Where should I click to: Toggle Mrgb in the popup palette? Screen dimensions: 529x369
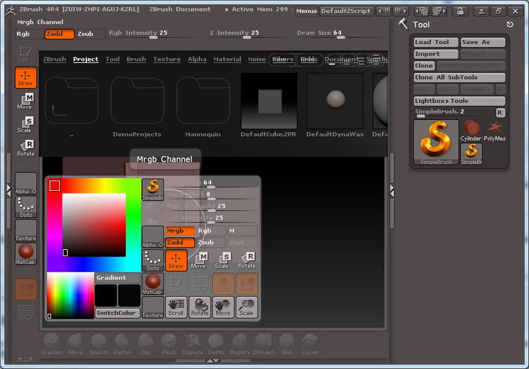pyautogui.click(x=180, y=231)
